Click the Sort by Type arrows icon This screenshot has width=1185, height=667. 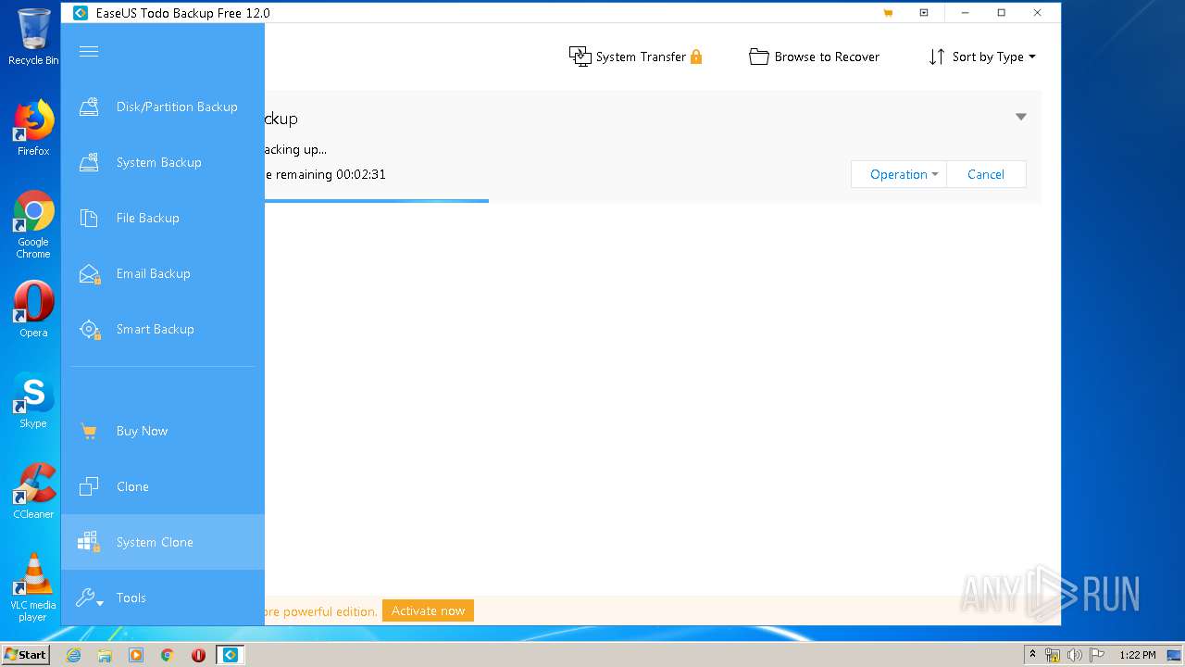click(937, 57)
